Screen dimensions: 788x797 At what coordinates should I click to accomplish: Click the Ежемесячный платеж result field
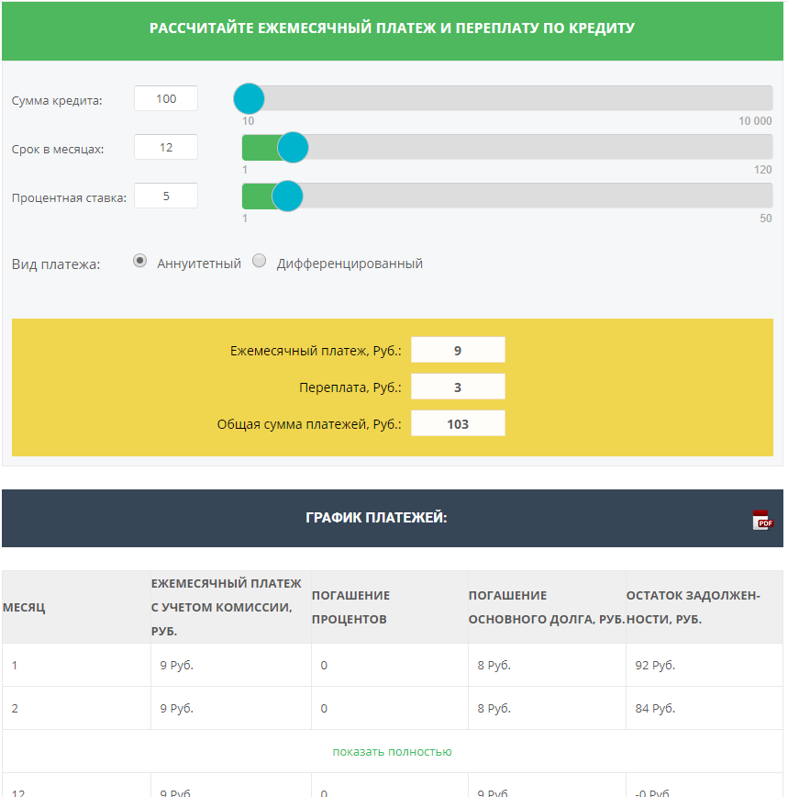coord(458,350)
